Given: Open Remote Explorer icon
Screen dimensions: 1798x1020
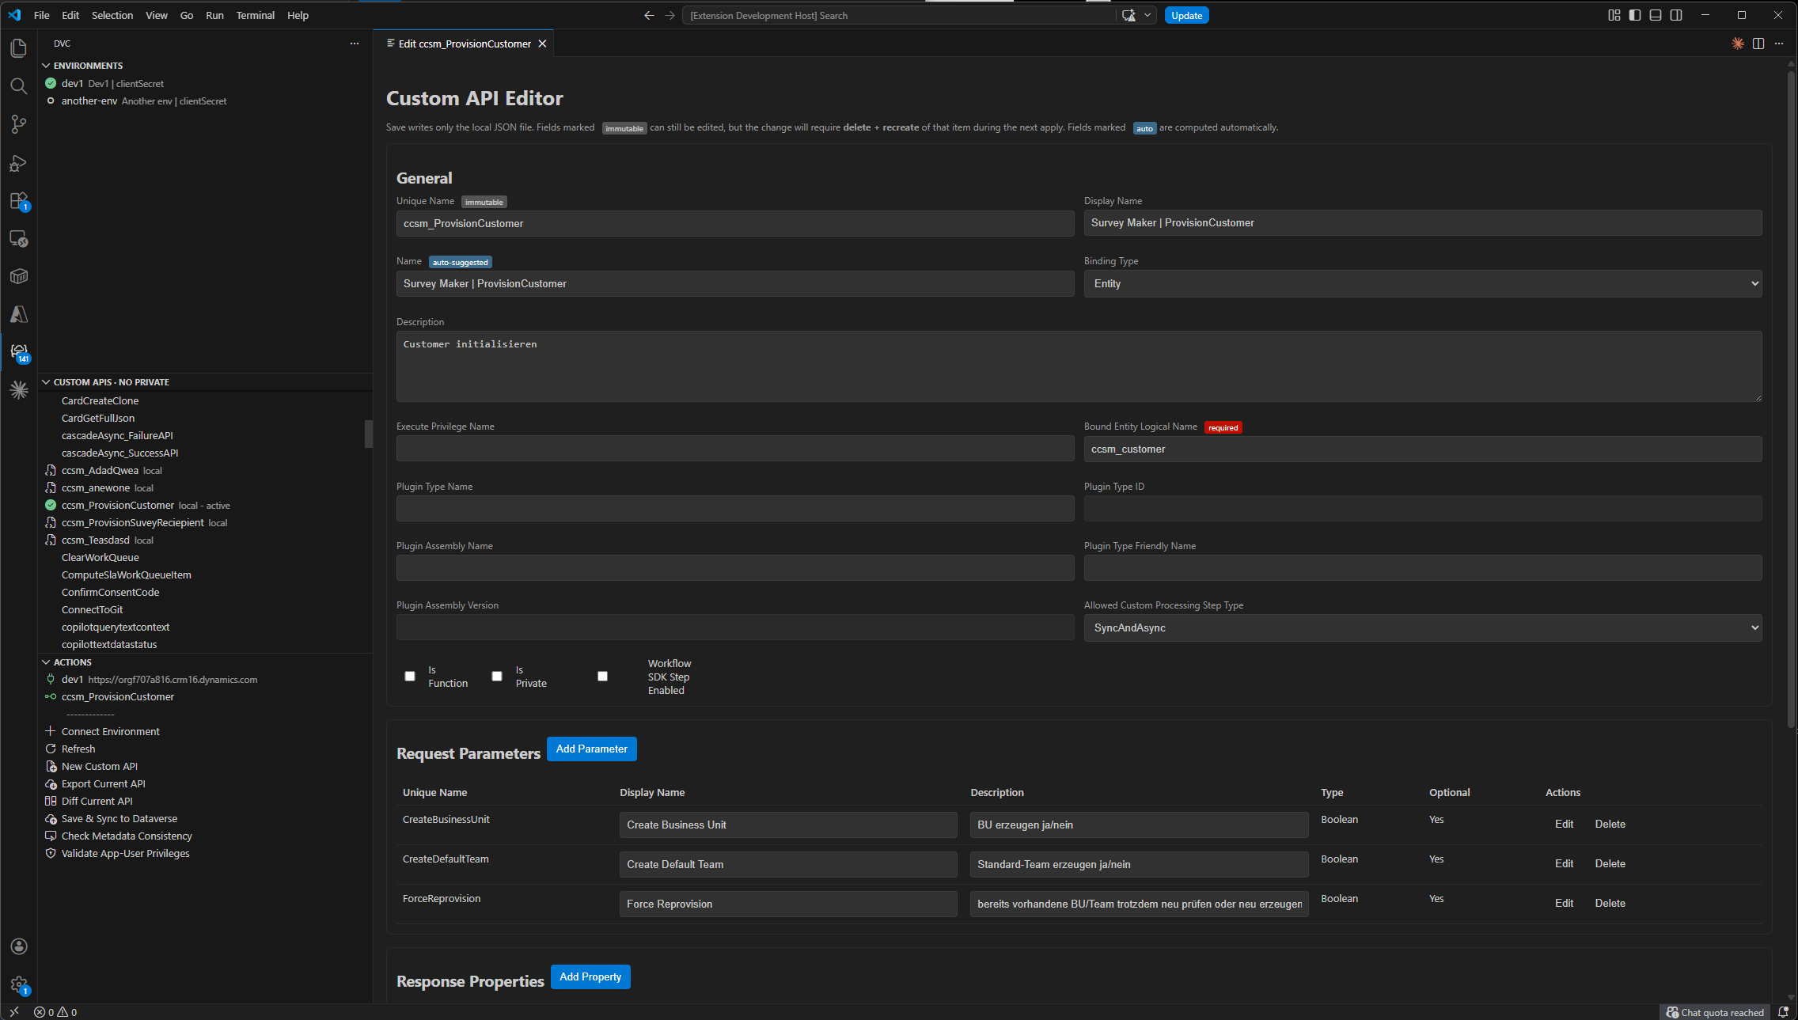Looking at the screenshot, I should [19, 238].
